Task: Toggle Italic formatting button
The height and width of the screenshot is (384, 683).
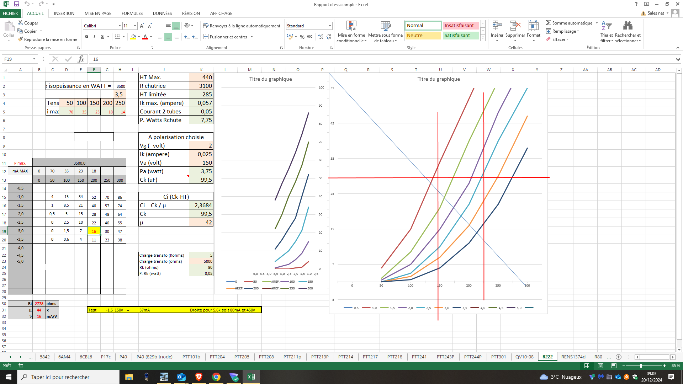Action: point(94,37)
